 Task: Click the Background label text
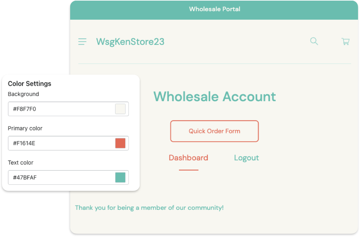[x=23, y=94]
